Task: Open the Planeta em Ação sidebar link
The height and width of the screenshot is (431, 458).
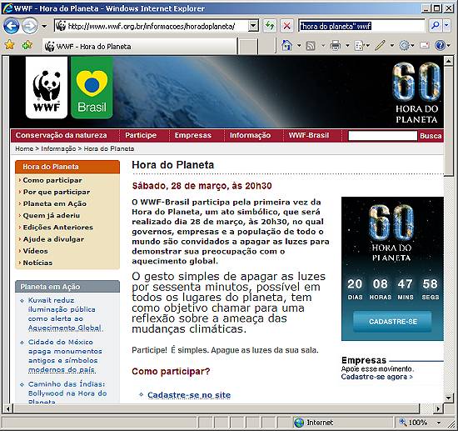Action: [x=55, y=203]
